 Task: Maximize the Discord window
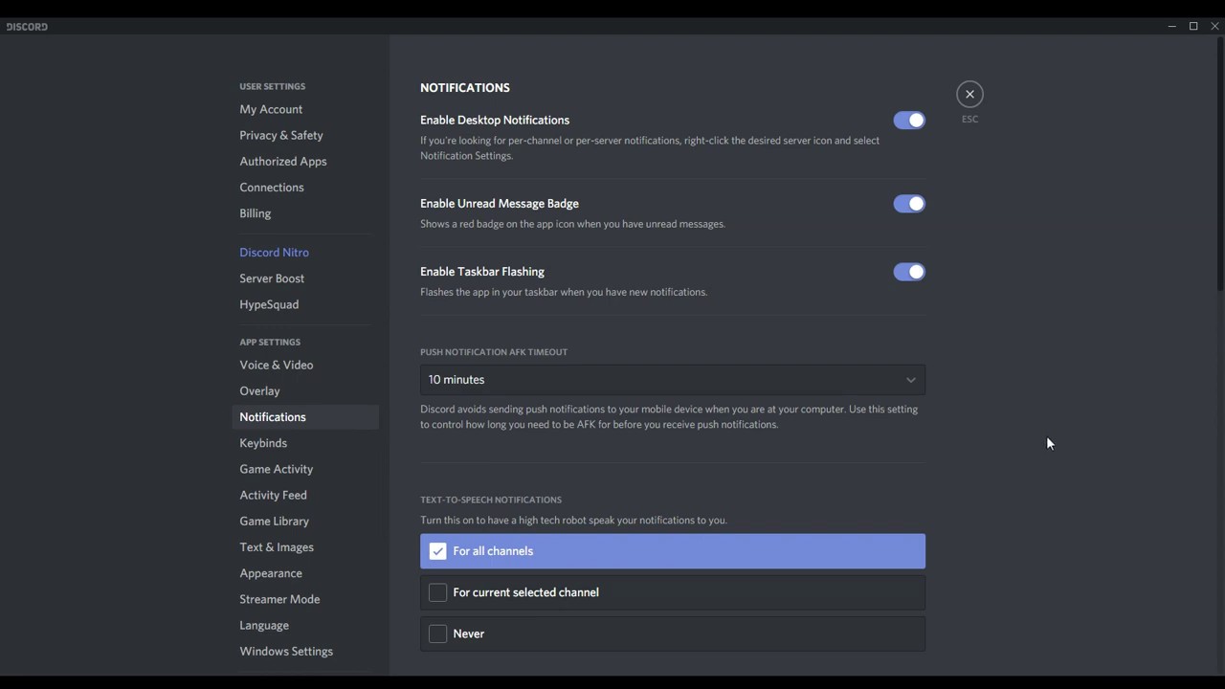pyautogui.click(x=1193, y=26)
